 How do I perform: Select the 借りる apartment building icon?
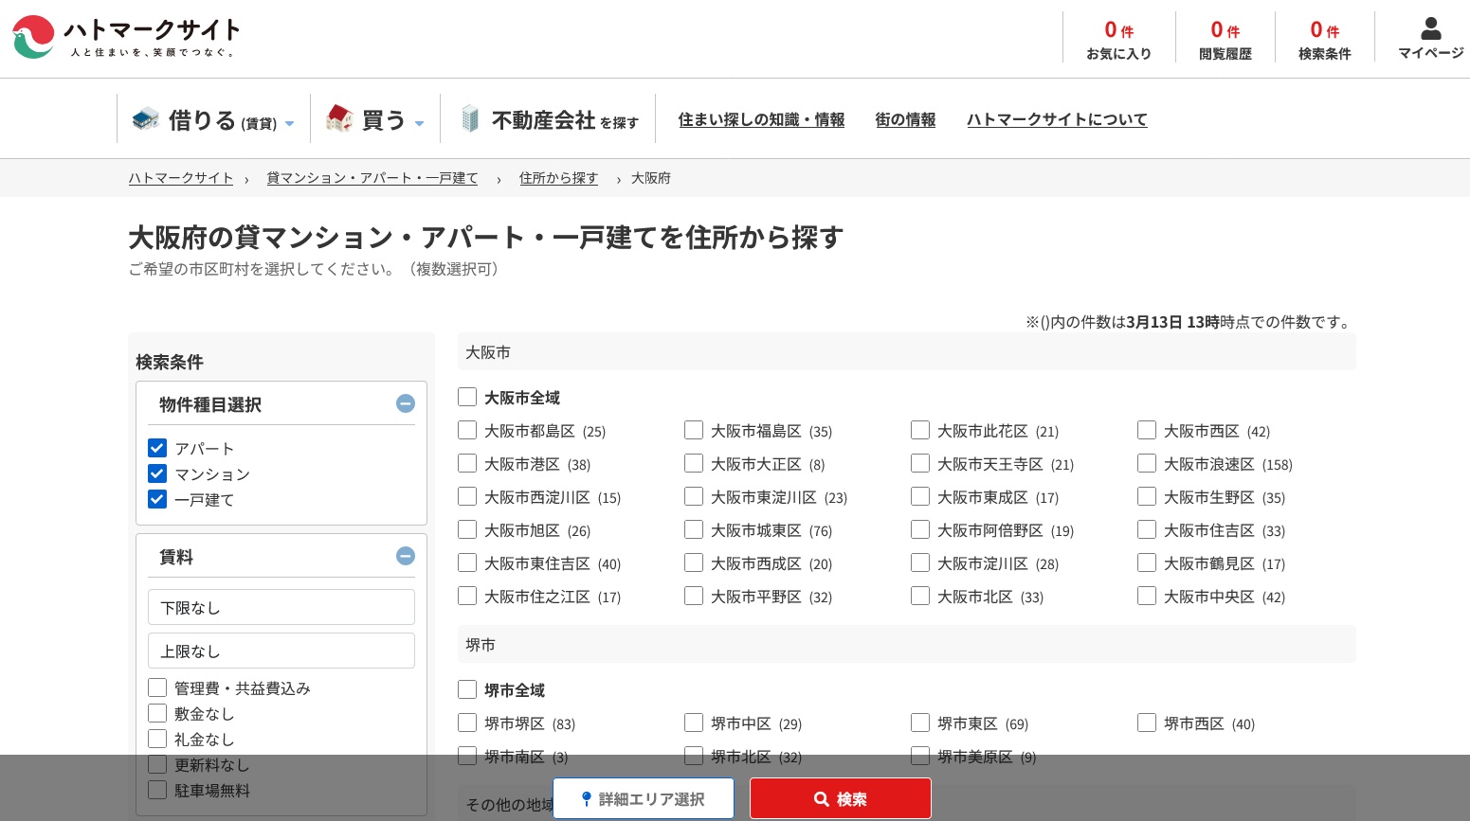click(144, 118)
